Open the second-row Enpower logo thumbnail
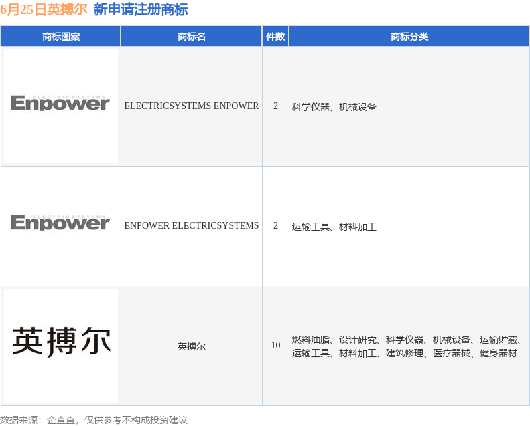The width and height of the screenshot is (530, 426). (x=61, y=226)
